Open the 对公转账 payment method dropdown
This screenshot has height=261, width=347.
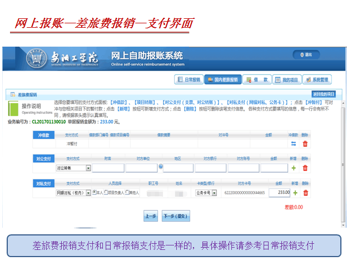88,168
